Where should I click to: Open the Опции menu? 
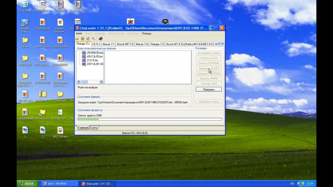tap(89, 34)
